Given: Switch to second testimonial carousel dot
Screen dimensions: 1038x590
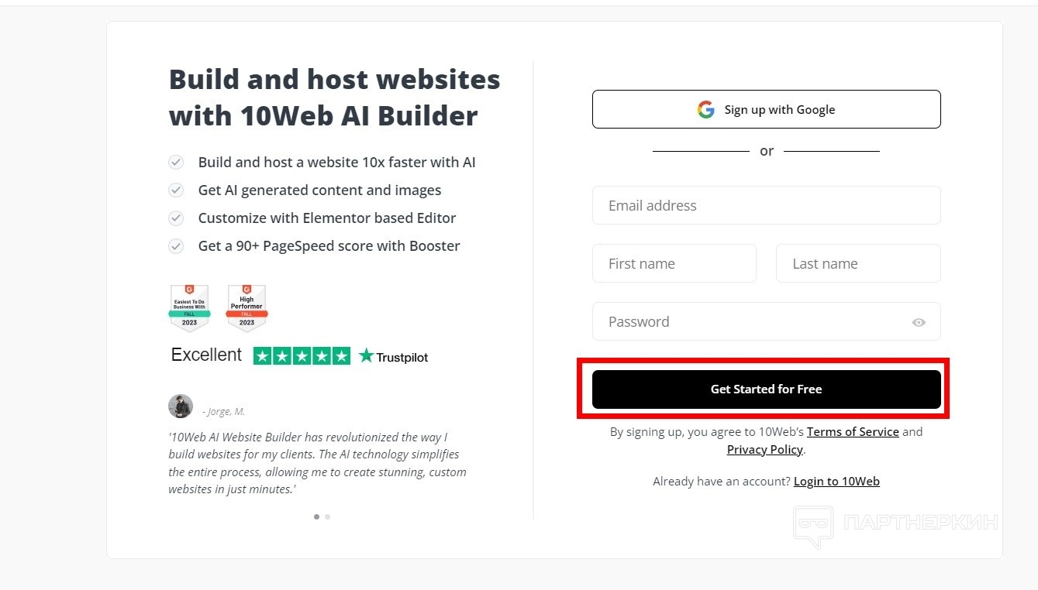Looking at the screenshot, I should pos(328,516).
